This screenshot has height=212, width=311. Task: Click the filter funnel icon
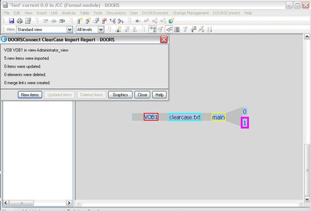point(185,29)
